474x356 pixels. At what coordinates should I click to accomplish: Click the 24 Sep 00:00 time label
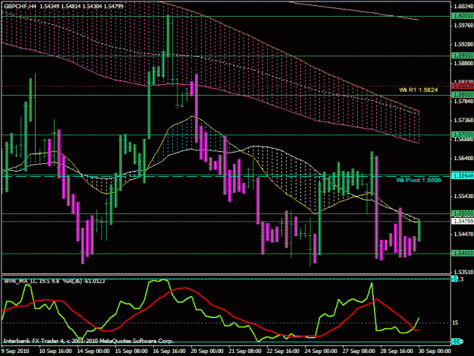pos(321,351)
